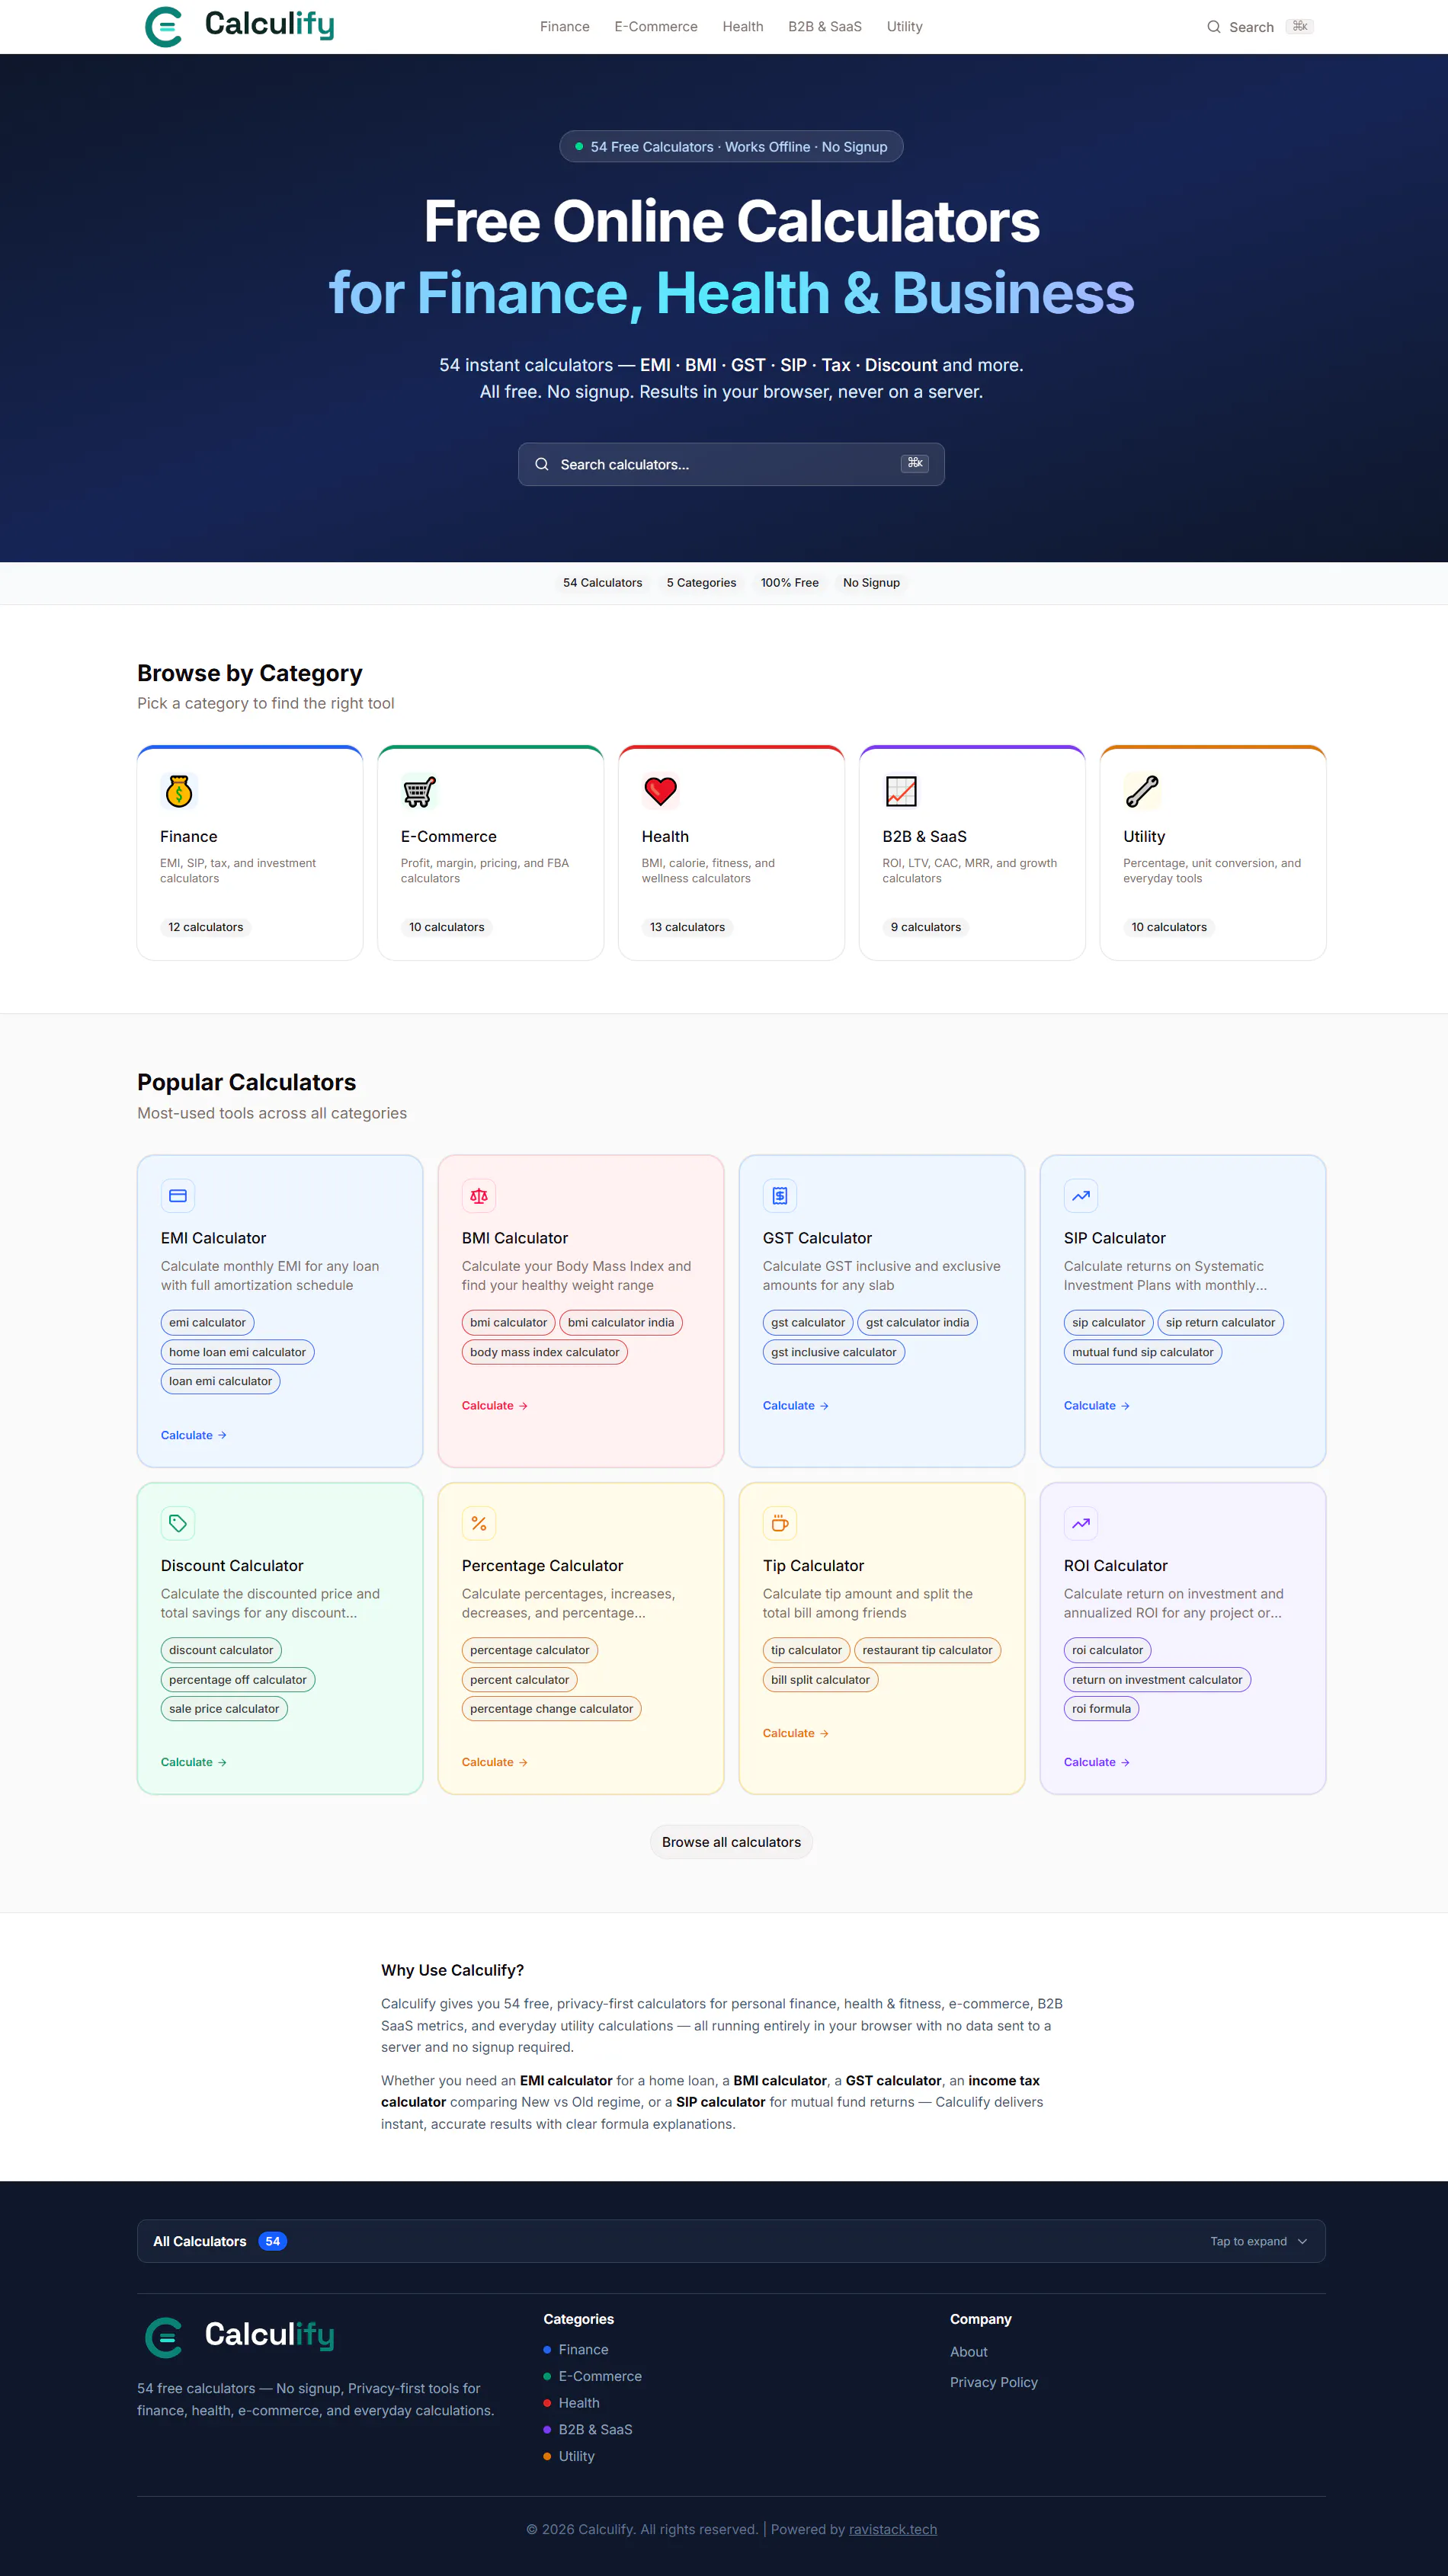This screenshot has height=2576, width=1448.
Task: Focus the Search calculators input field
Action: click(731, 464)
